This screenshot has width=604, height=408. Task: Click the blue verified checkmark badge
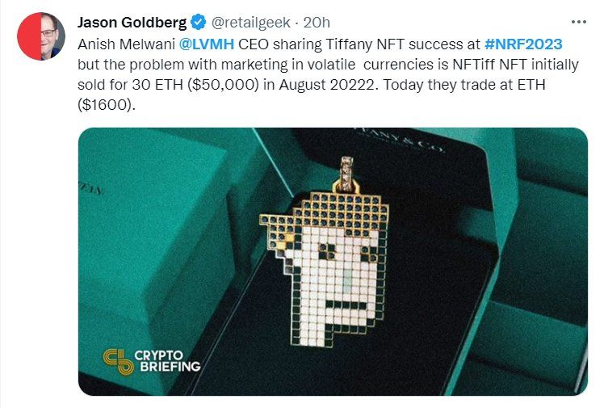(x=199, y=23)
